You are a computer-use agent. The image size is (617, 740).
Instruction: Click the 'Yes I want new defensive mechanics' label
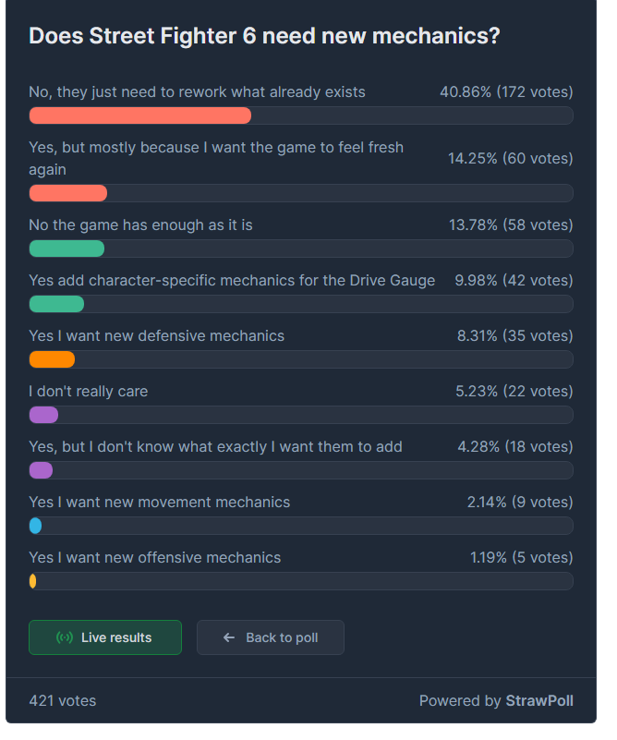click(157, 336)
